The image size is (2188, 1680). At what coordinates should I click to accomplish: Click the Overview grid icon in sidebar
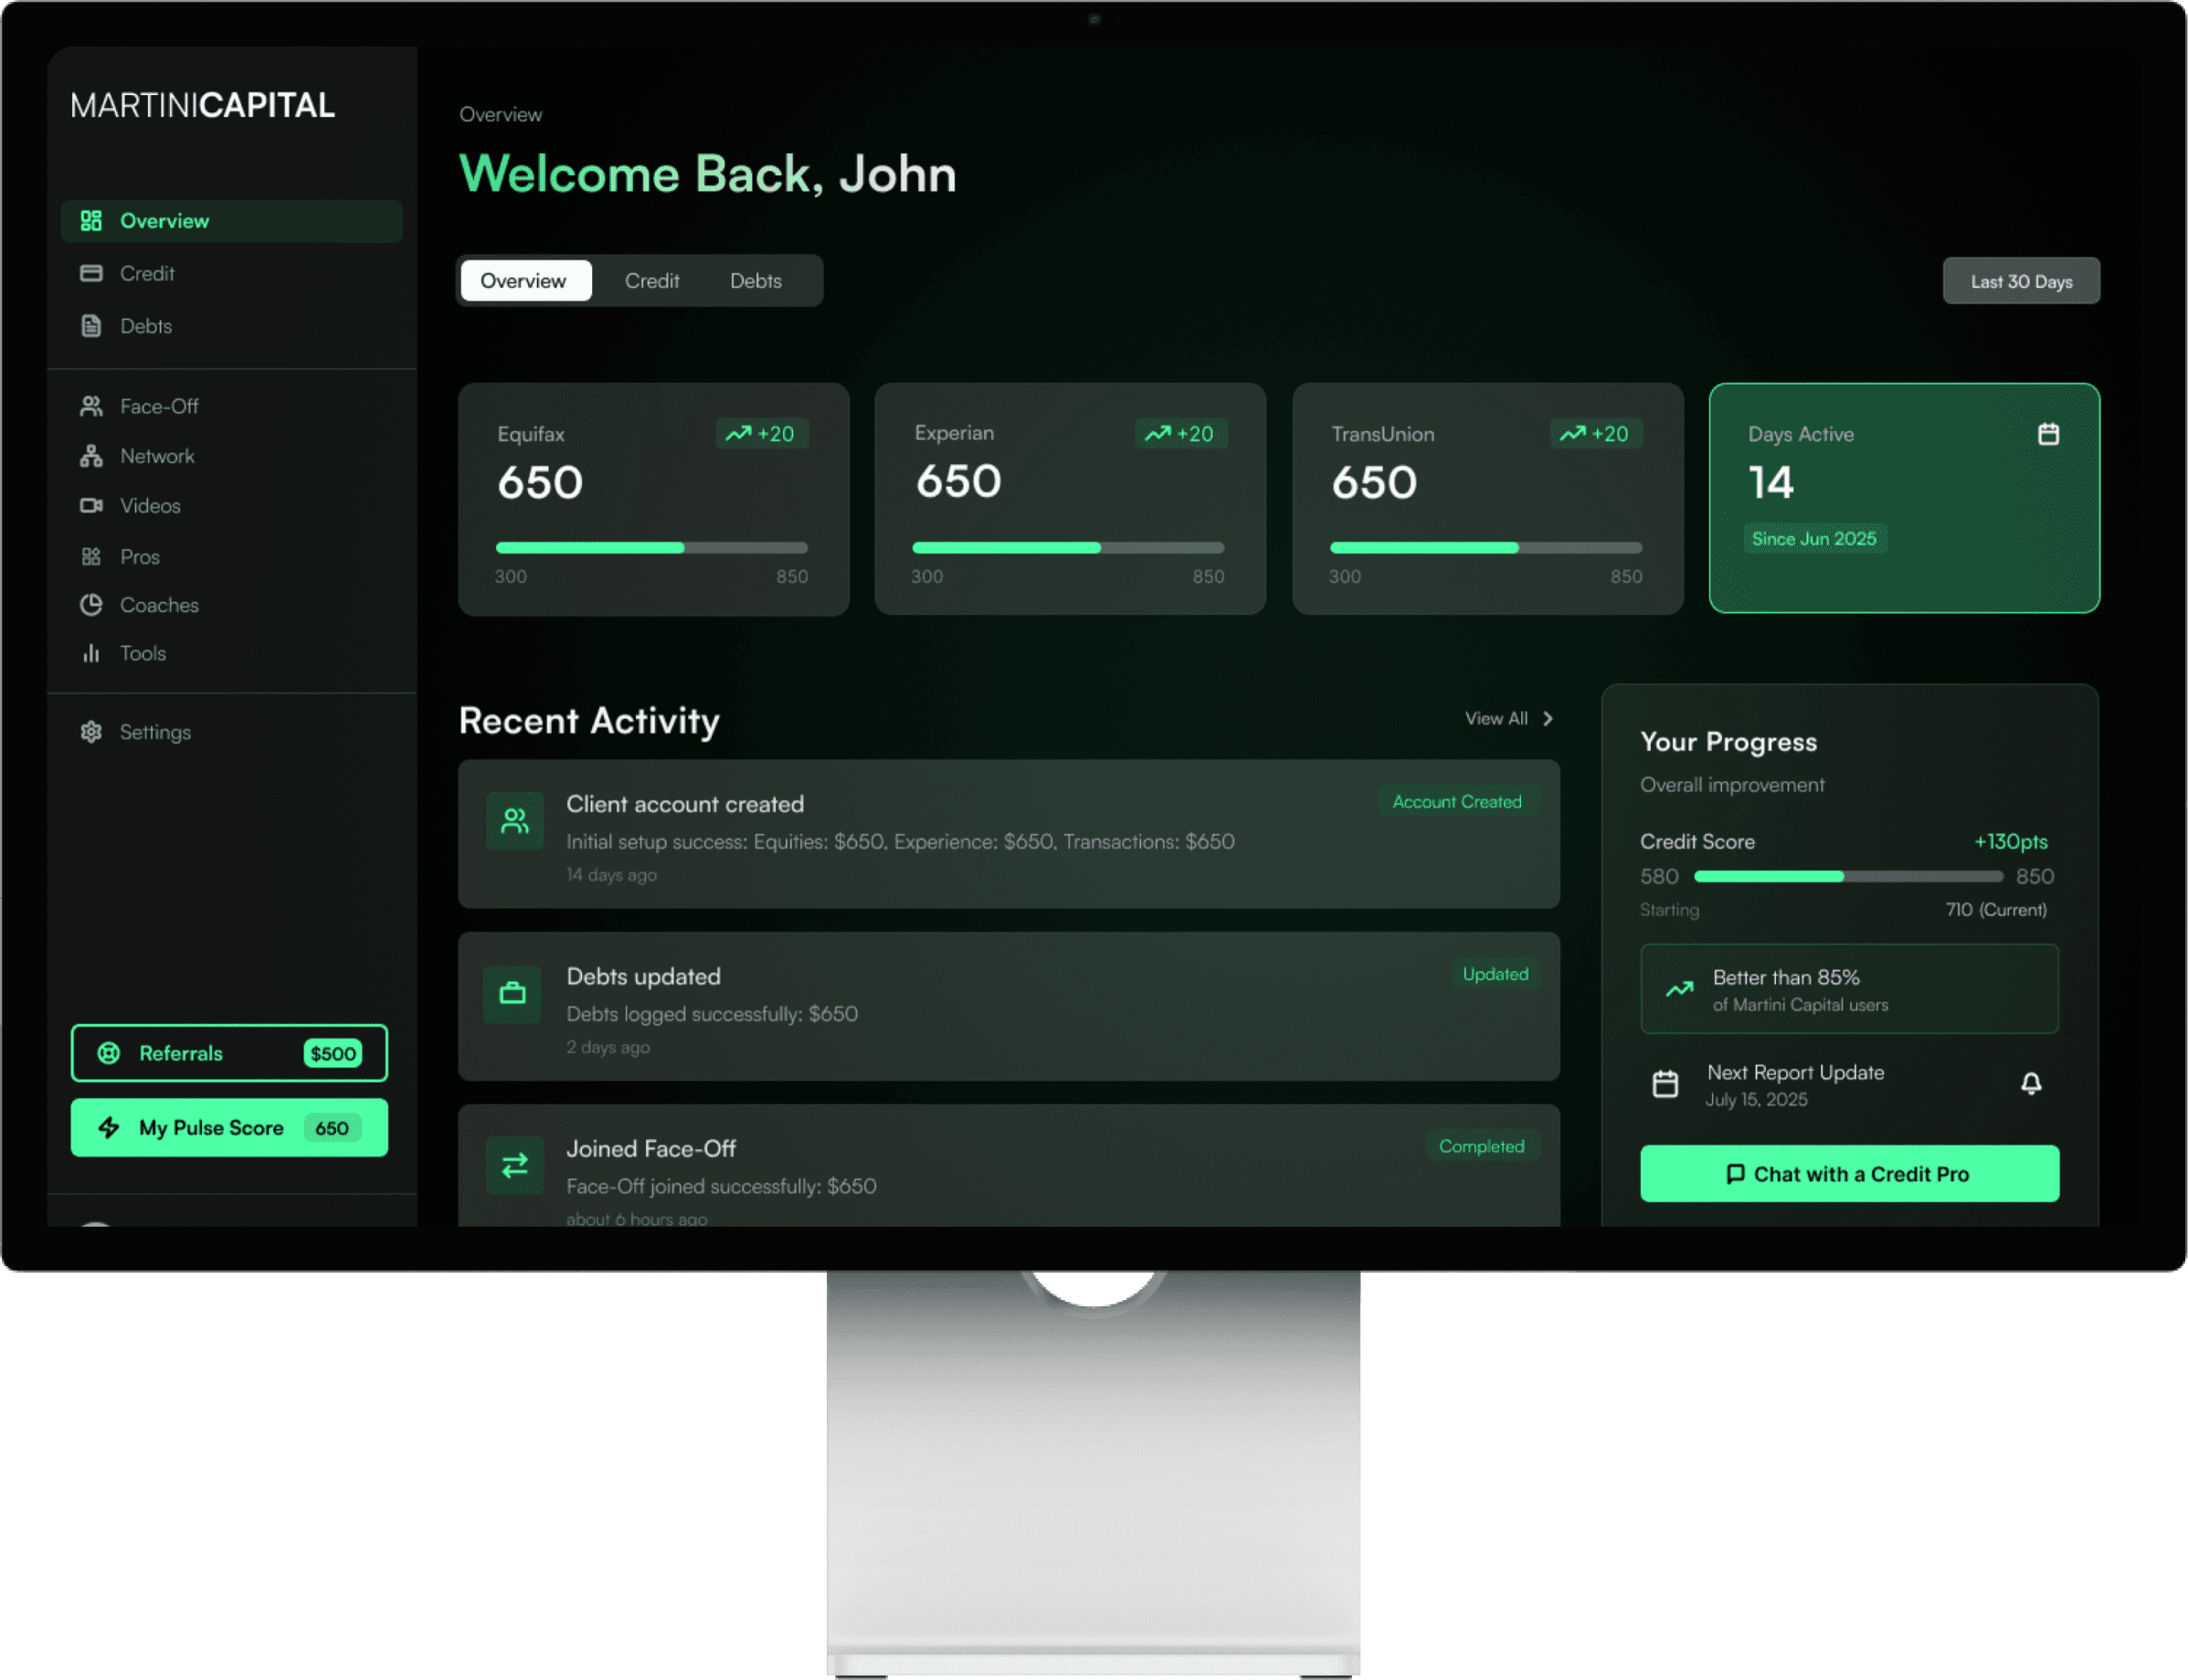(x=91, y=221)
